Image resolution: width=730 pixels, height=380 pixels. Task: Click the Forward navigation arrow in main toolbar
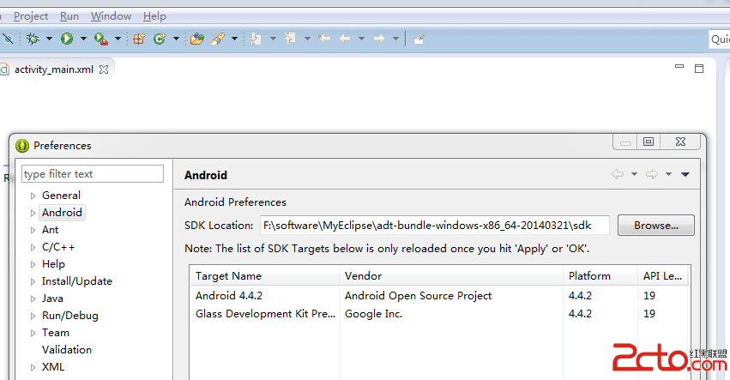[379, 39]
